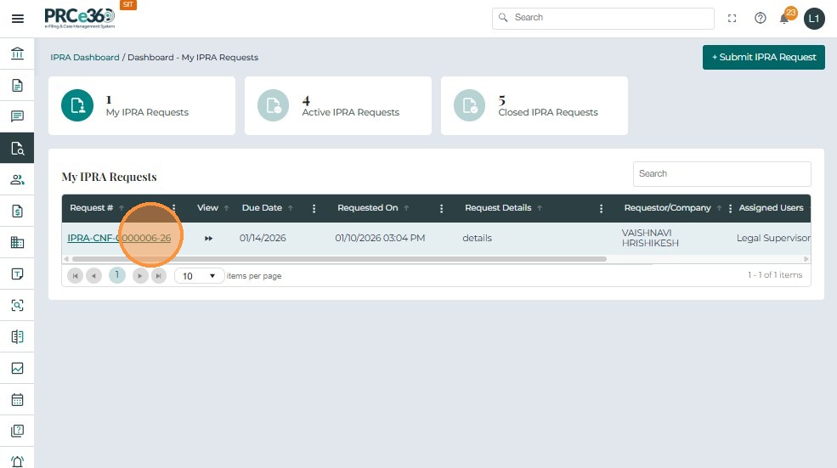Click the view arrows icon for IPRA-CNF-000006-26
Screen dimensions: 837x468
click(x=209, y=238)
